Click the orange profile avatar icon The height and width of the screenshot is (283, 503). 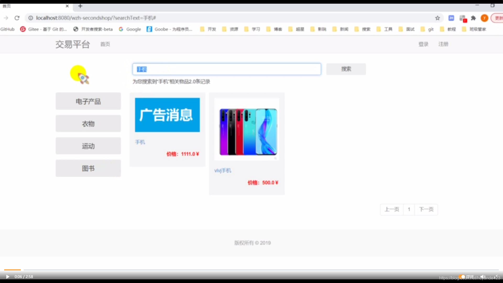[484, 18]
